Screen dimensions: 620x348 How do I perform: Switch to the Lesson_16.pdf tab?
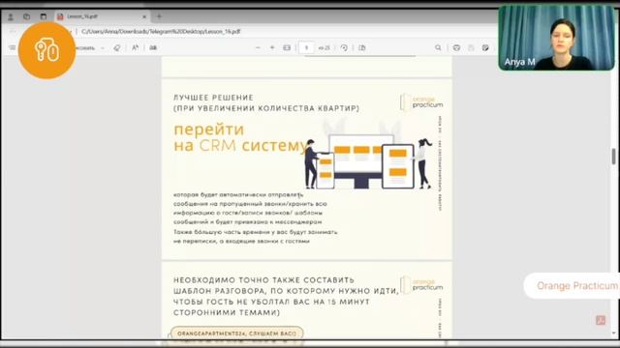pos(102,16)
